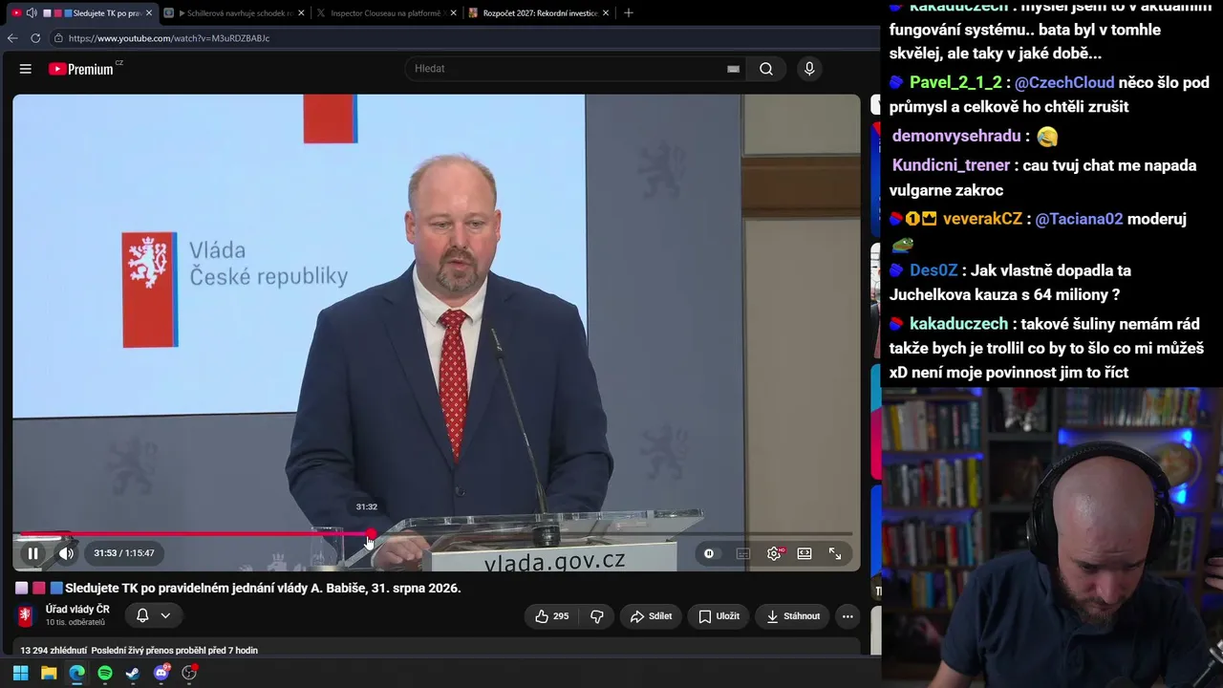Open the Úřad vlády ČR channel name link
Viewport: 1223px width, 688px height.
[x=77, y=610]
